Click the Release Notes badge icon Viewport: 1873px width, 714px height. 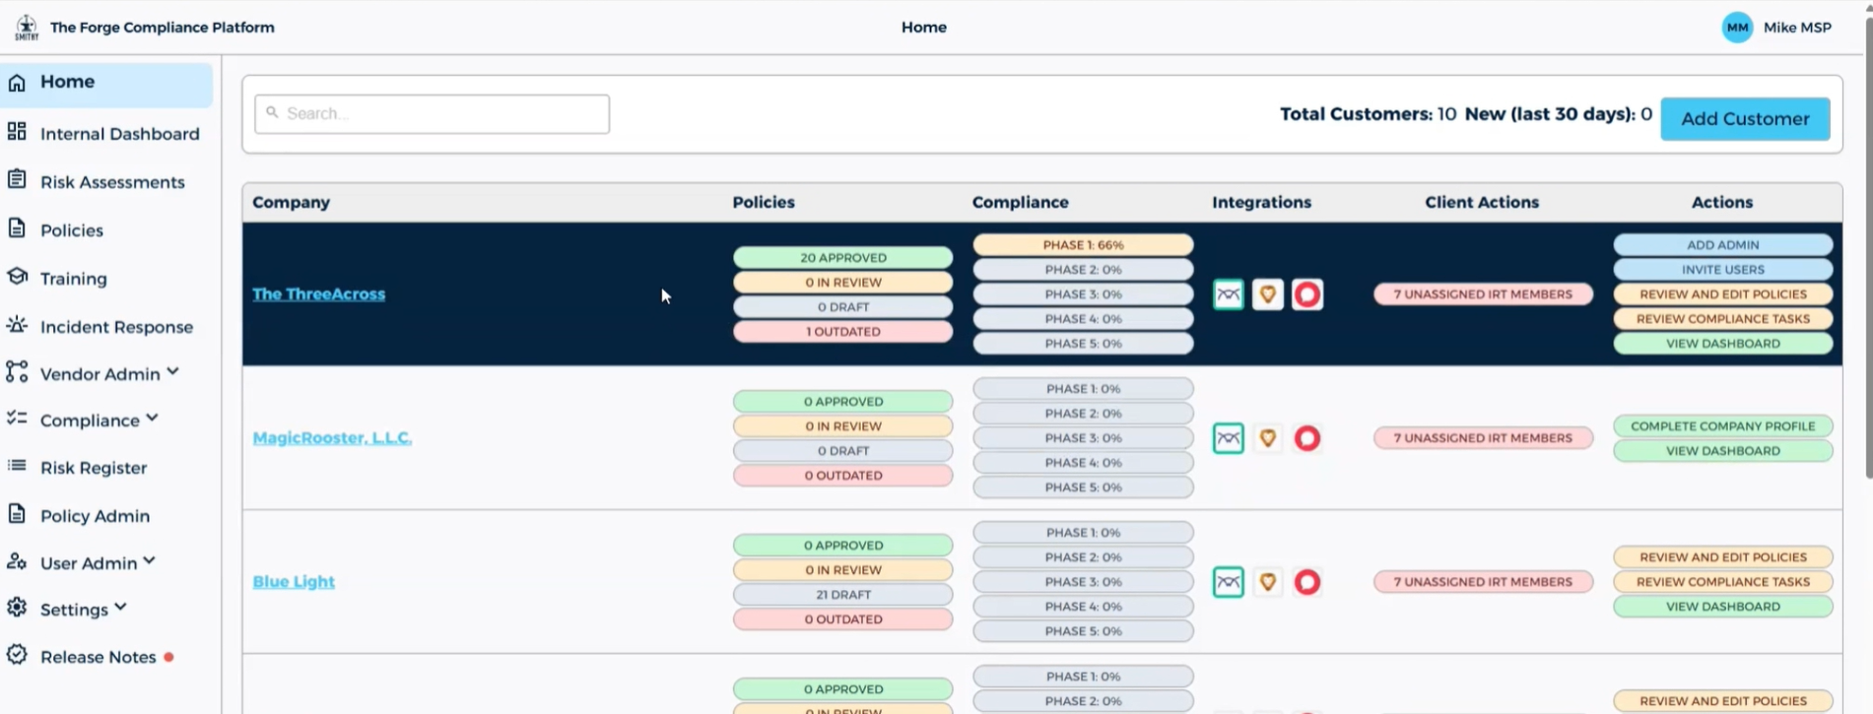click(17, 655)
